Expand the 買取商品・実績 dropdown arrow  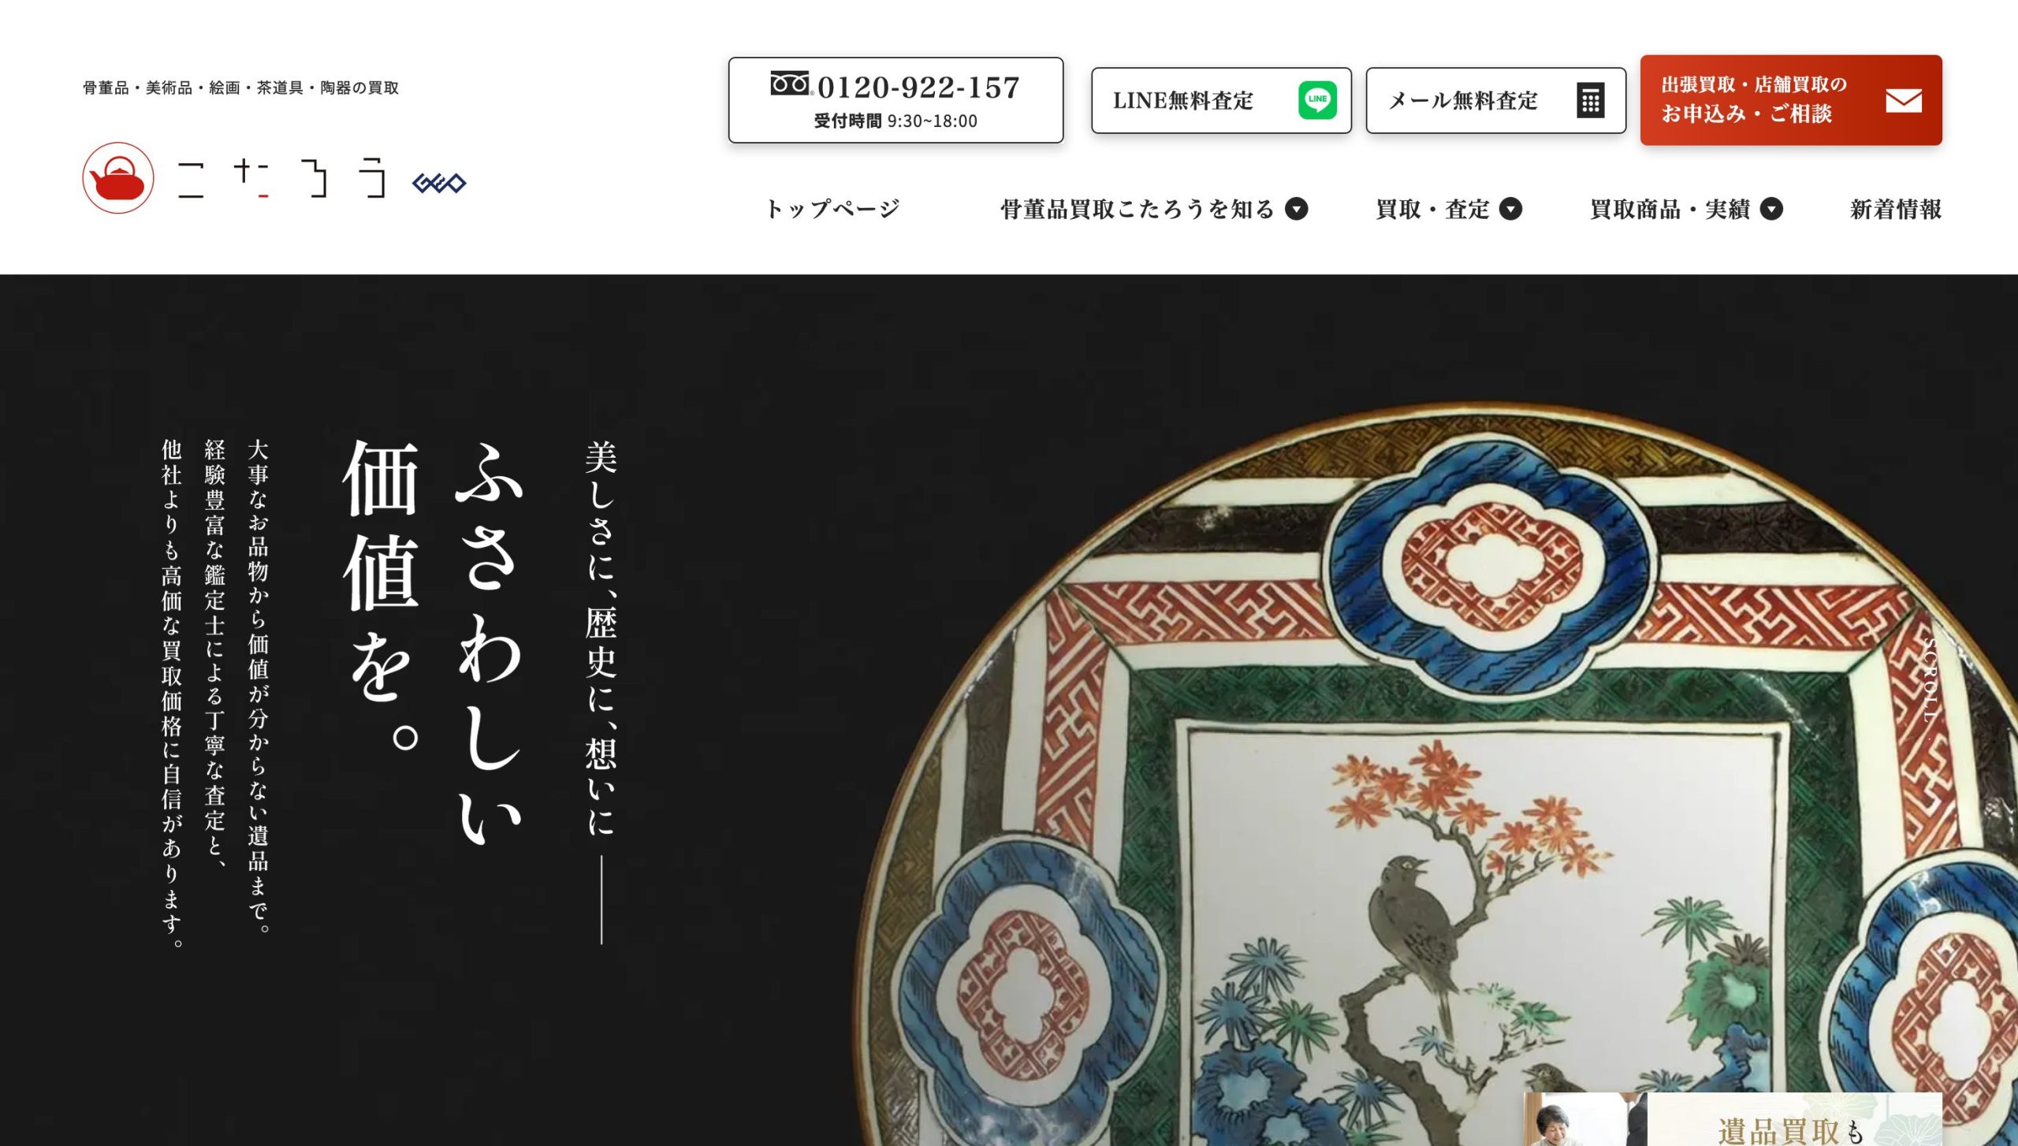[x=1771, y=209]
